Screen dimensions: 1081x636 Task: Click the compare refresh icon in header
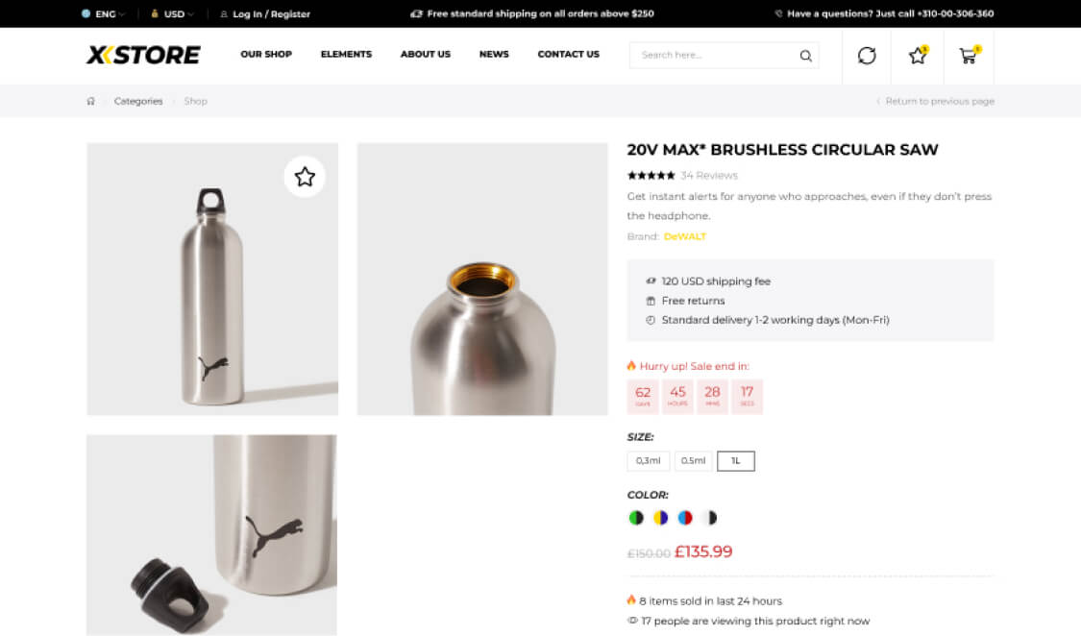pyautogui.click(x=867, y=56)
